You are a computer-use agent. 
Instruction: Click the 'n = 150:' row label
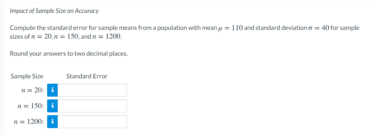(x=31, y=106)
